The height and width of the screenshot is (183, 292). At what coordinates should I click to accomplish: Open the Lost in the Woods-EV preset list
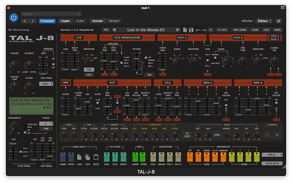[146, 30]
